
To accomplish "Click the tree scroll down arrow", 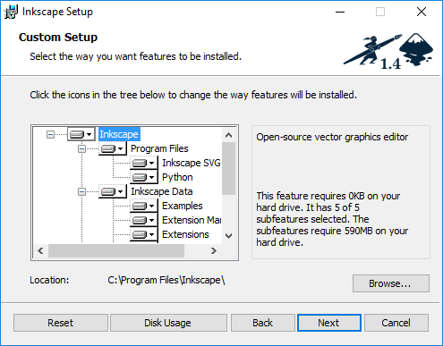I will click(229, 236).
